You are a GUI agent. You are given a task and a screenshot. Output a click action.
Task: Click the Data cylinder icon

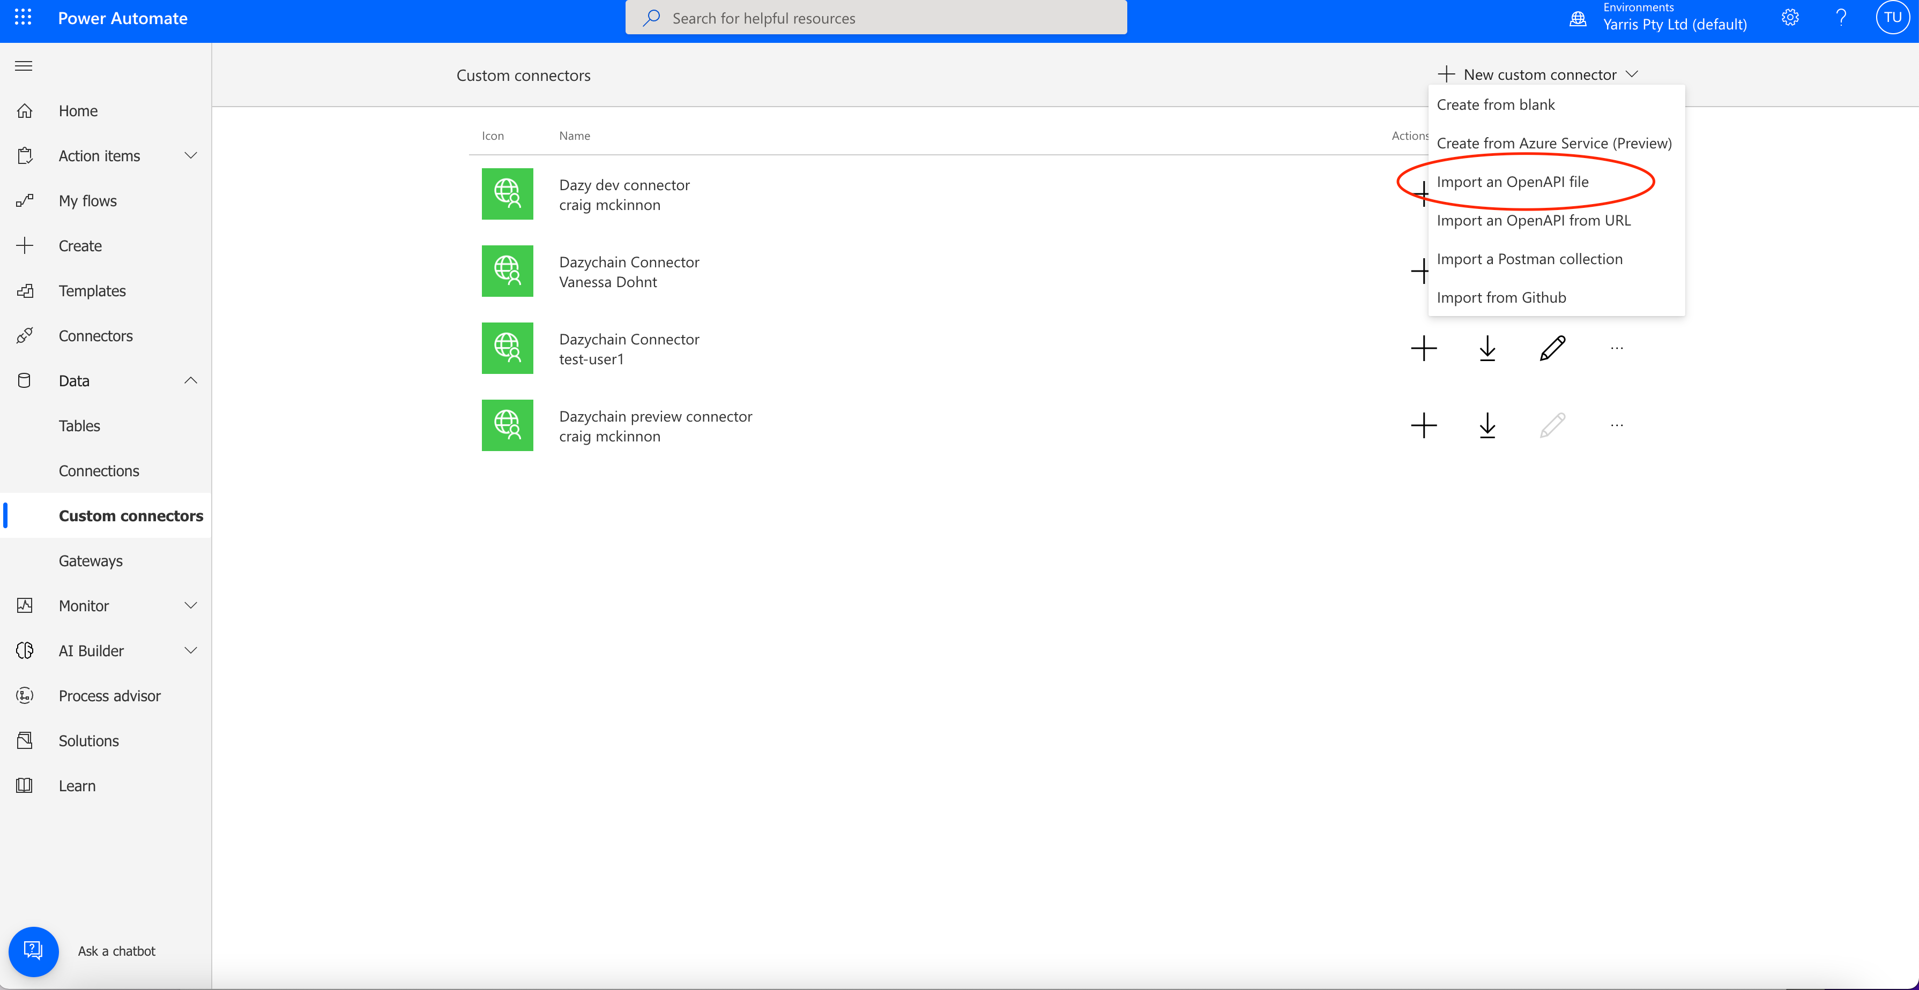(x=25, y=380)
